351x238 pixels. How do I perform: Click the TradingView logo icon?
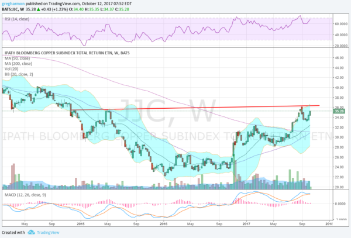tap(32, 232)
